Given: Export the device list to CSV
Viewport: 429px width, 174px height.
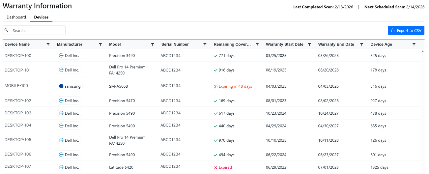Looking at the screenshot, I should tap(406, 30).
